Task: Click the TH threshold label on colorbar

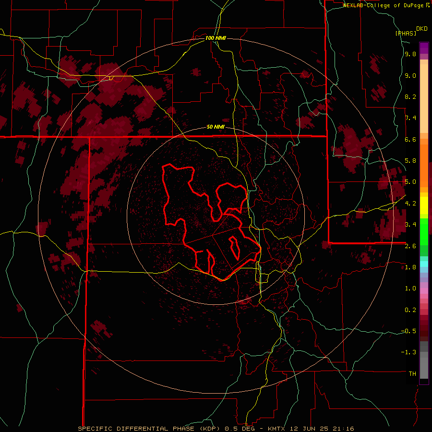Action: (412, 373)
